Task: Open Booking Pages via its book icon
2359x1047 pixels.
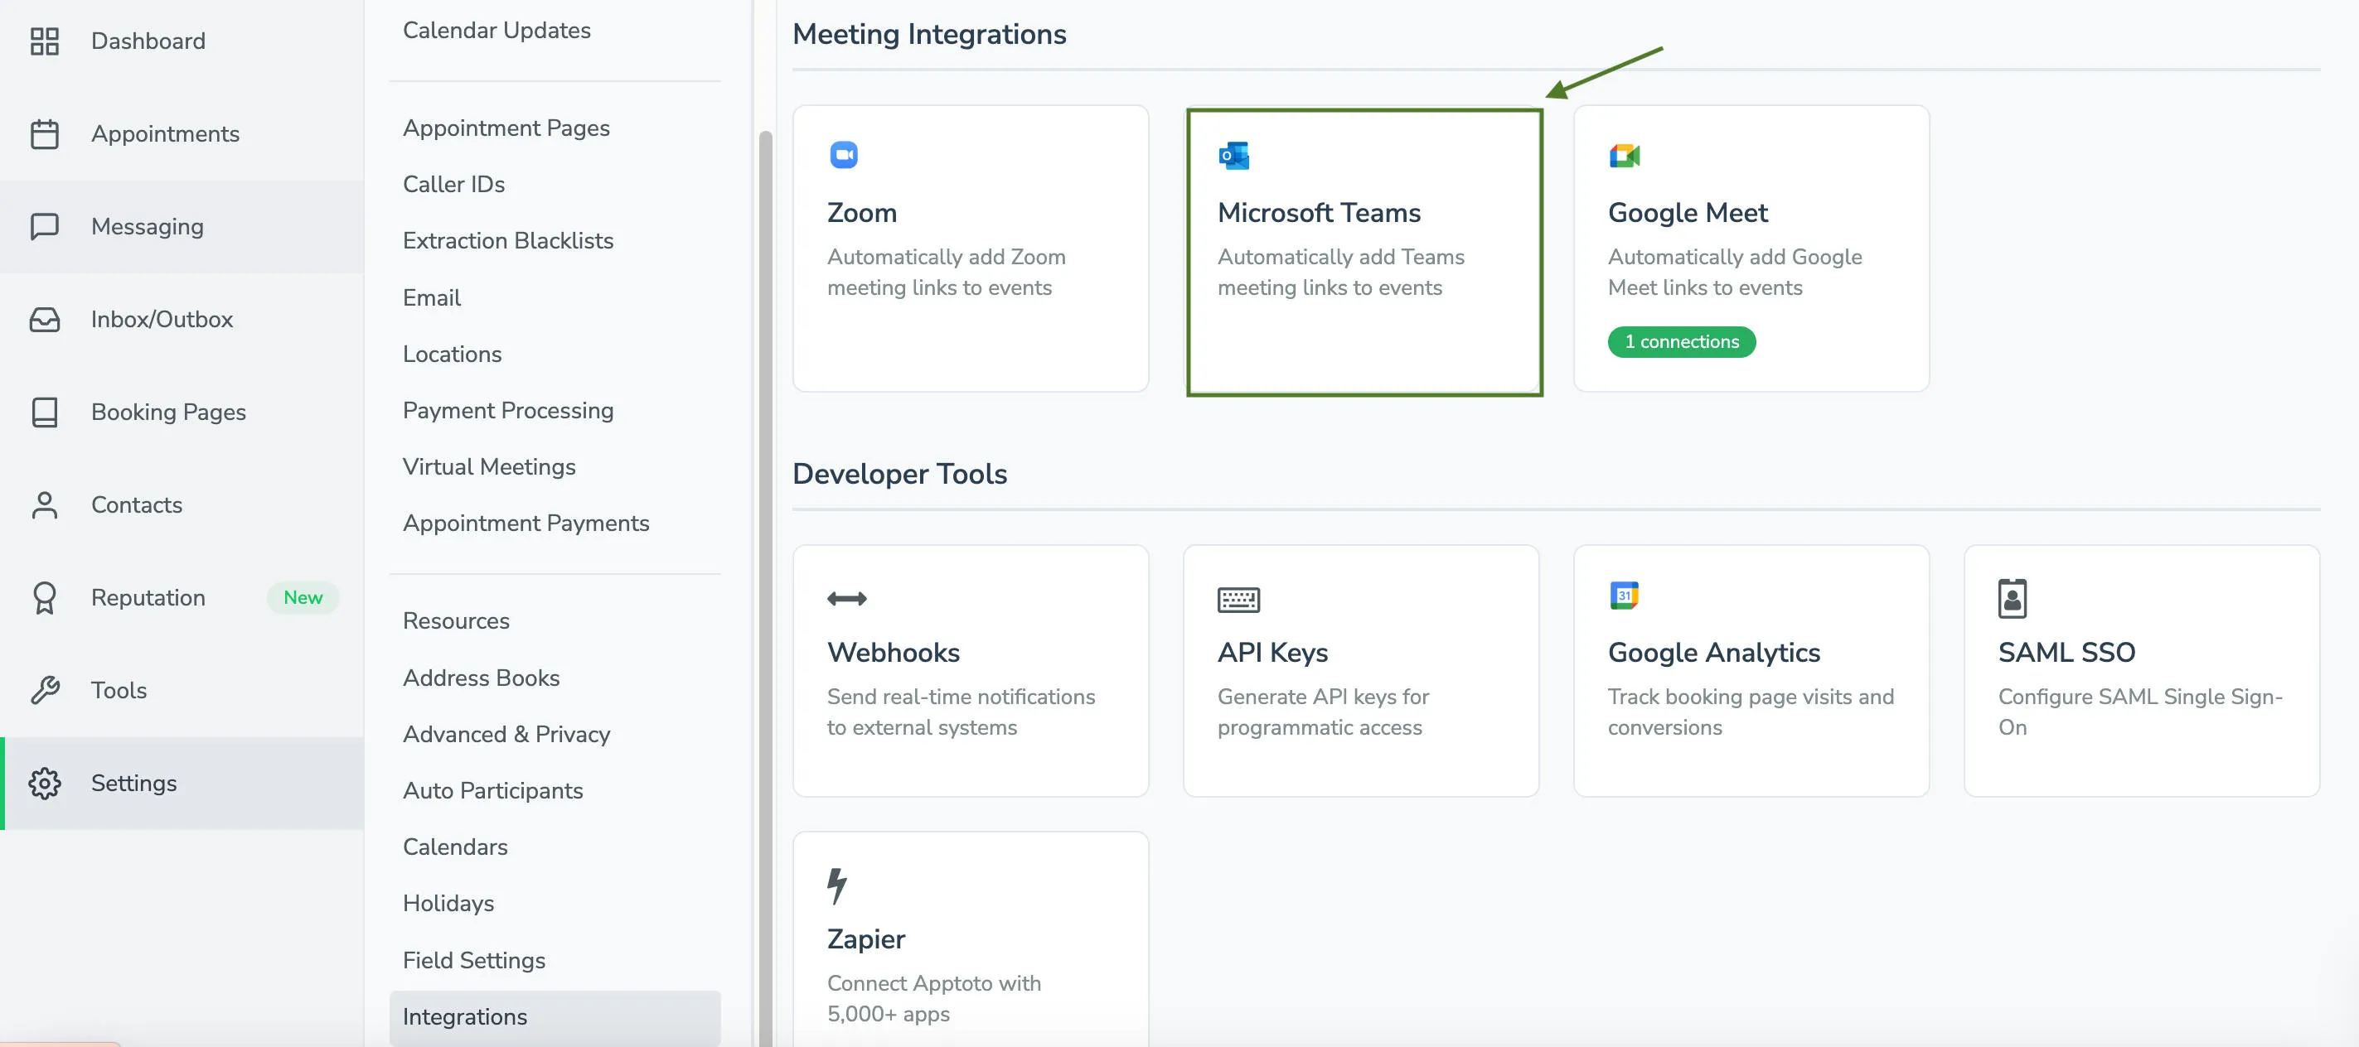Action: [x=45, y=412]
